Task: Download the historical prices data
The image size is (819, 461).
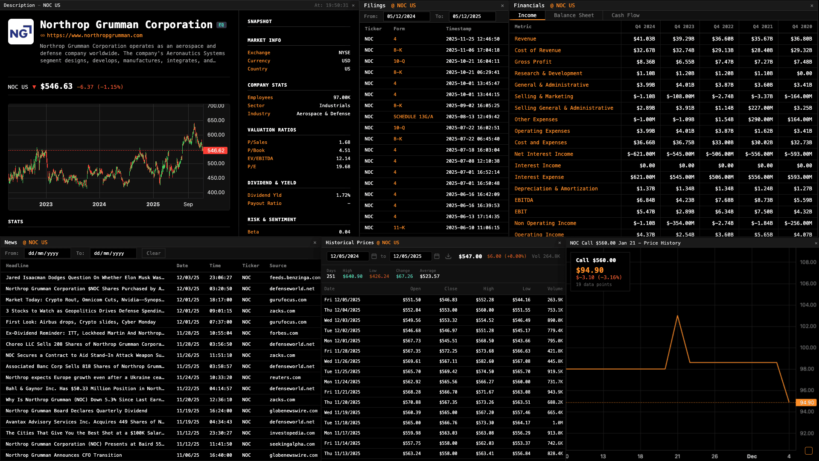Action: (x=448, y=257)
